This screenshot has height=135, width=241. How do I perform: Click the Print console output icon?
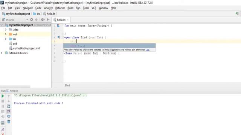pyautogui.click(x=9, y=117)
